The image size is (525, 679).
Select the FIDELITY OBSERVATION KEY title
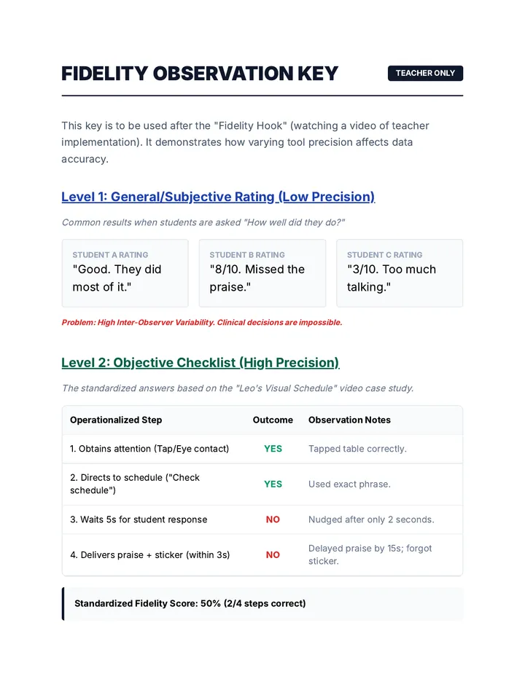(199, 73)
